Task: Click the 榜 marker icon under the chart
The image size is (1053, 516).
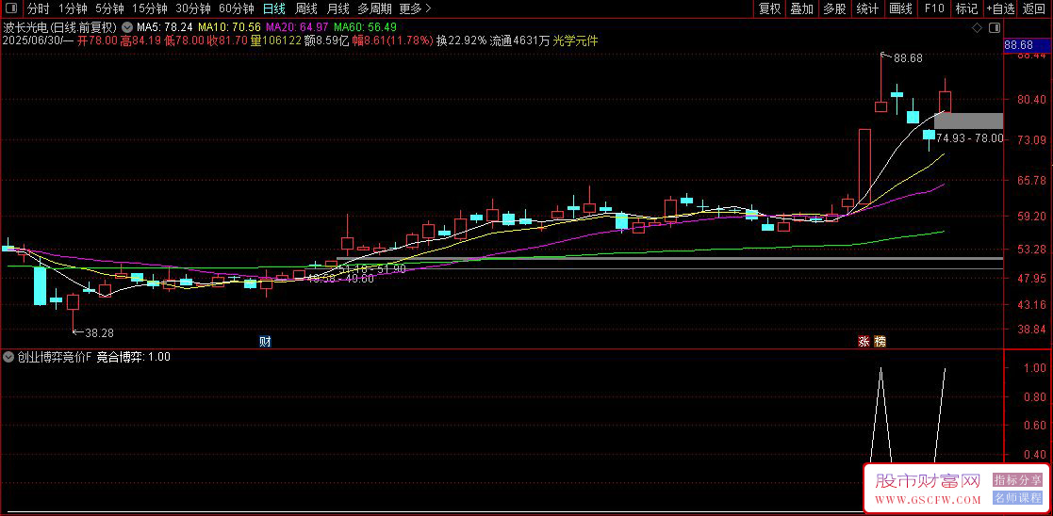Action: click(x=880, y=342)
